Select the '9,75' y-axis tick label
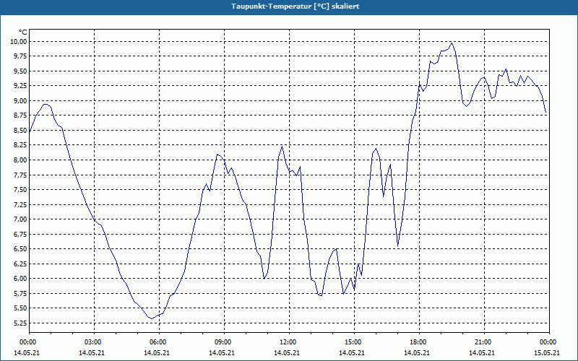This screenshot has width=578, height=361. (20, 56)
